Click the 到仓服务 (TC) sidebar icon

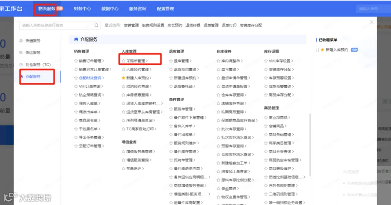(21, 65)
